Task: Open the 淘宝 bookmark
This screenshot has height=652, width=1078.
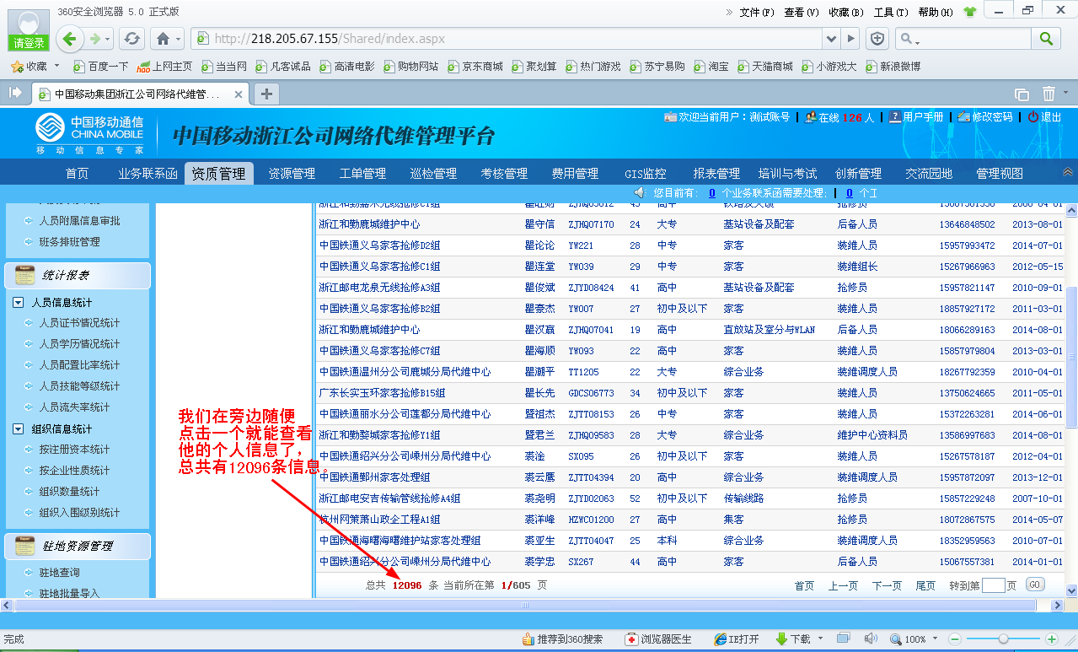Action: pos(711,66)
